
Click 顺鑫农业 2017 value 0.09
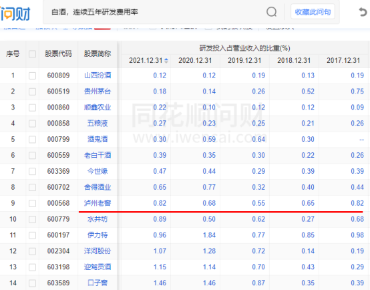357,108
